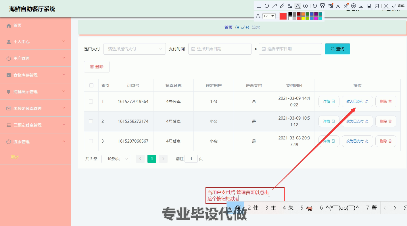Go to next page arrow
The image size is (407, 226).
point(163,159)
